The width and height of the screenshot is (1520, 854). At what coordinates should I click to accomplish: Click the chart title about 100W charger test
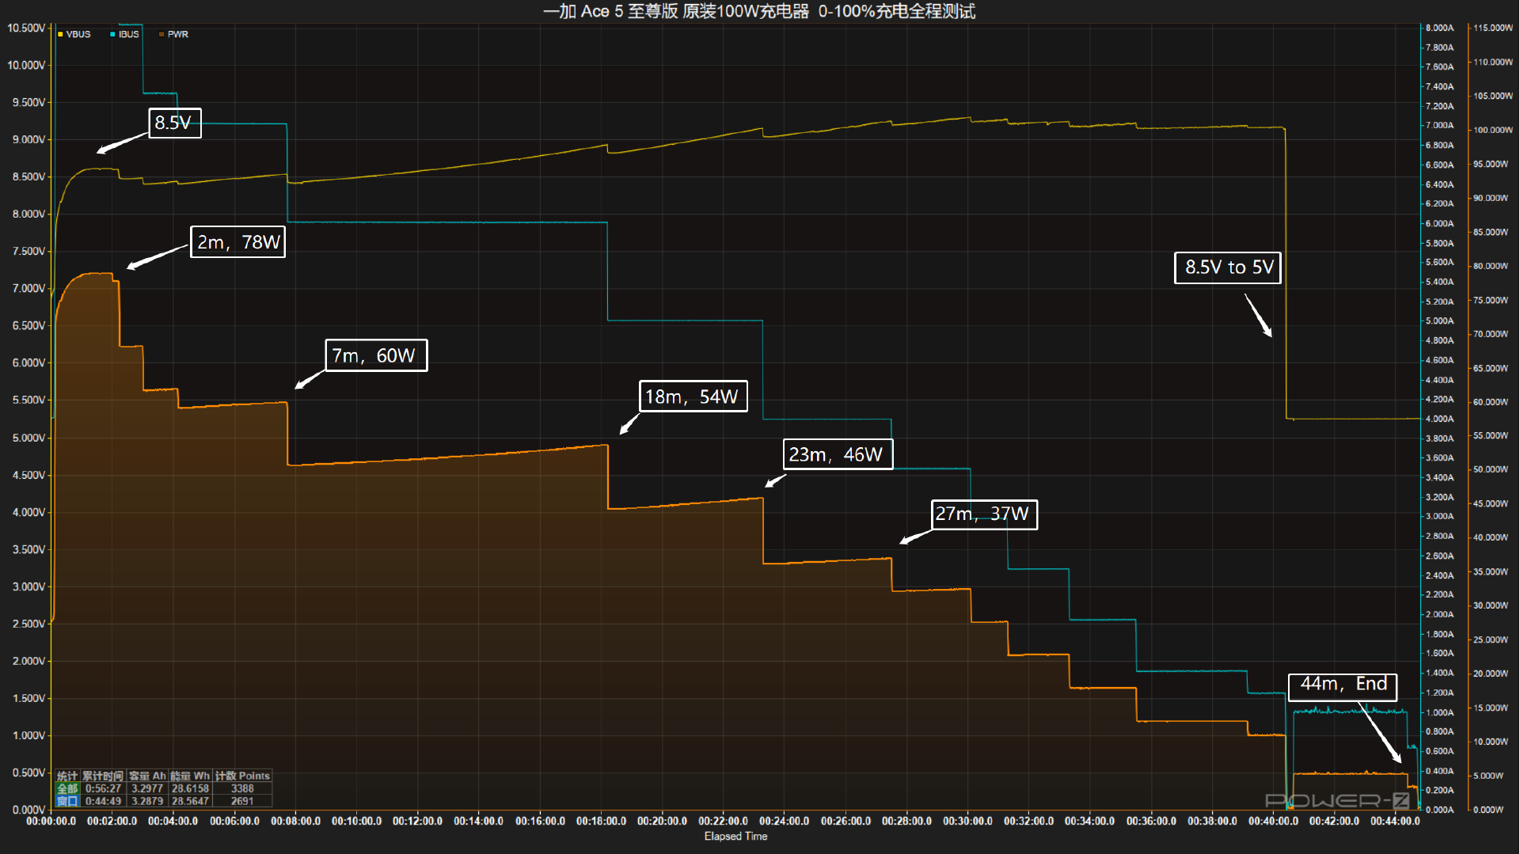[x=759, y=11]
